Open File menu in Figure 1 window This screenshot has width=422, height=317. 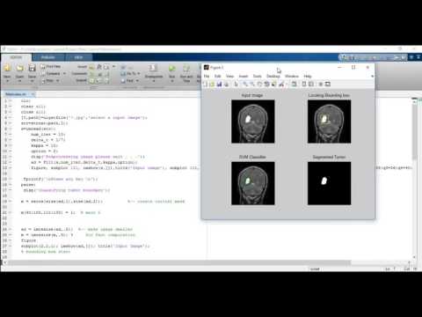coord(207,76)
